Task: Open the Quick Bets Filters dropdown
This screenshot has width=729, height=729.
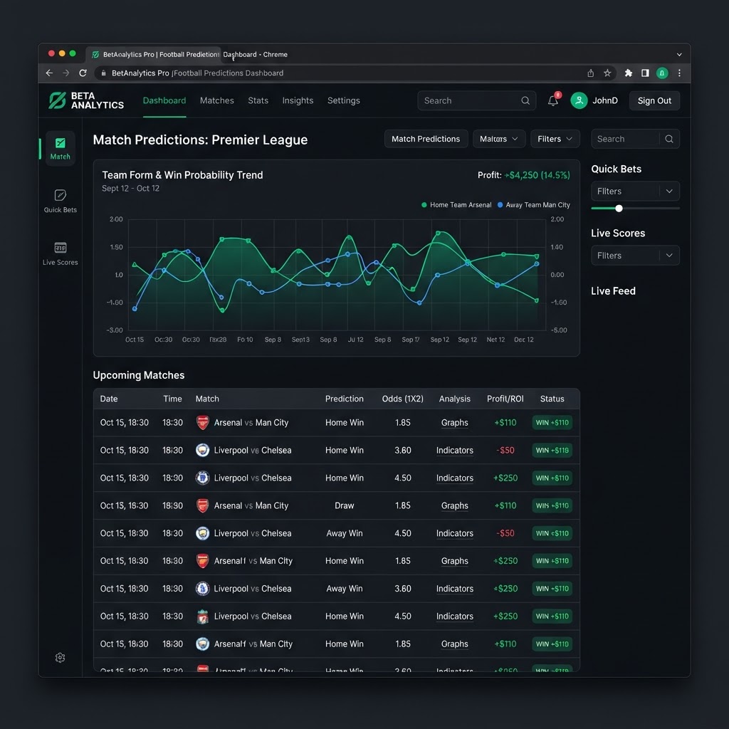Action: [x=635, y=191]
